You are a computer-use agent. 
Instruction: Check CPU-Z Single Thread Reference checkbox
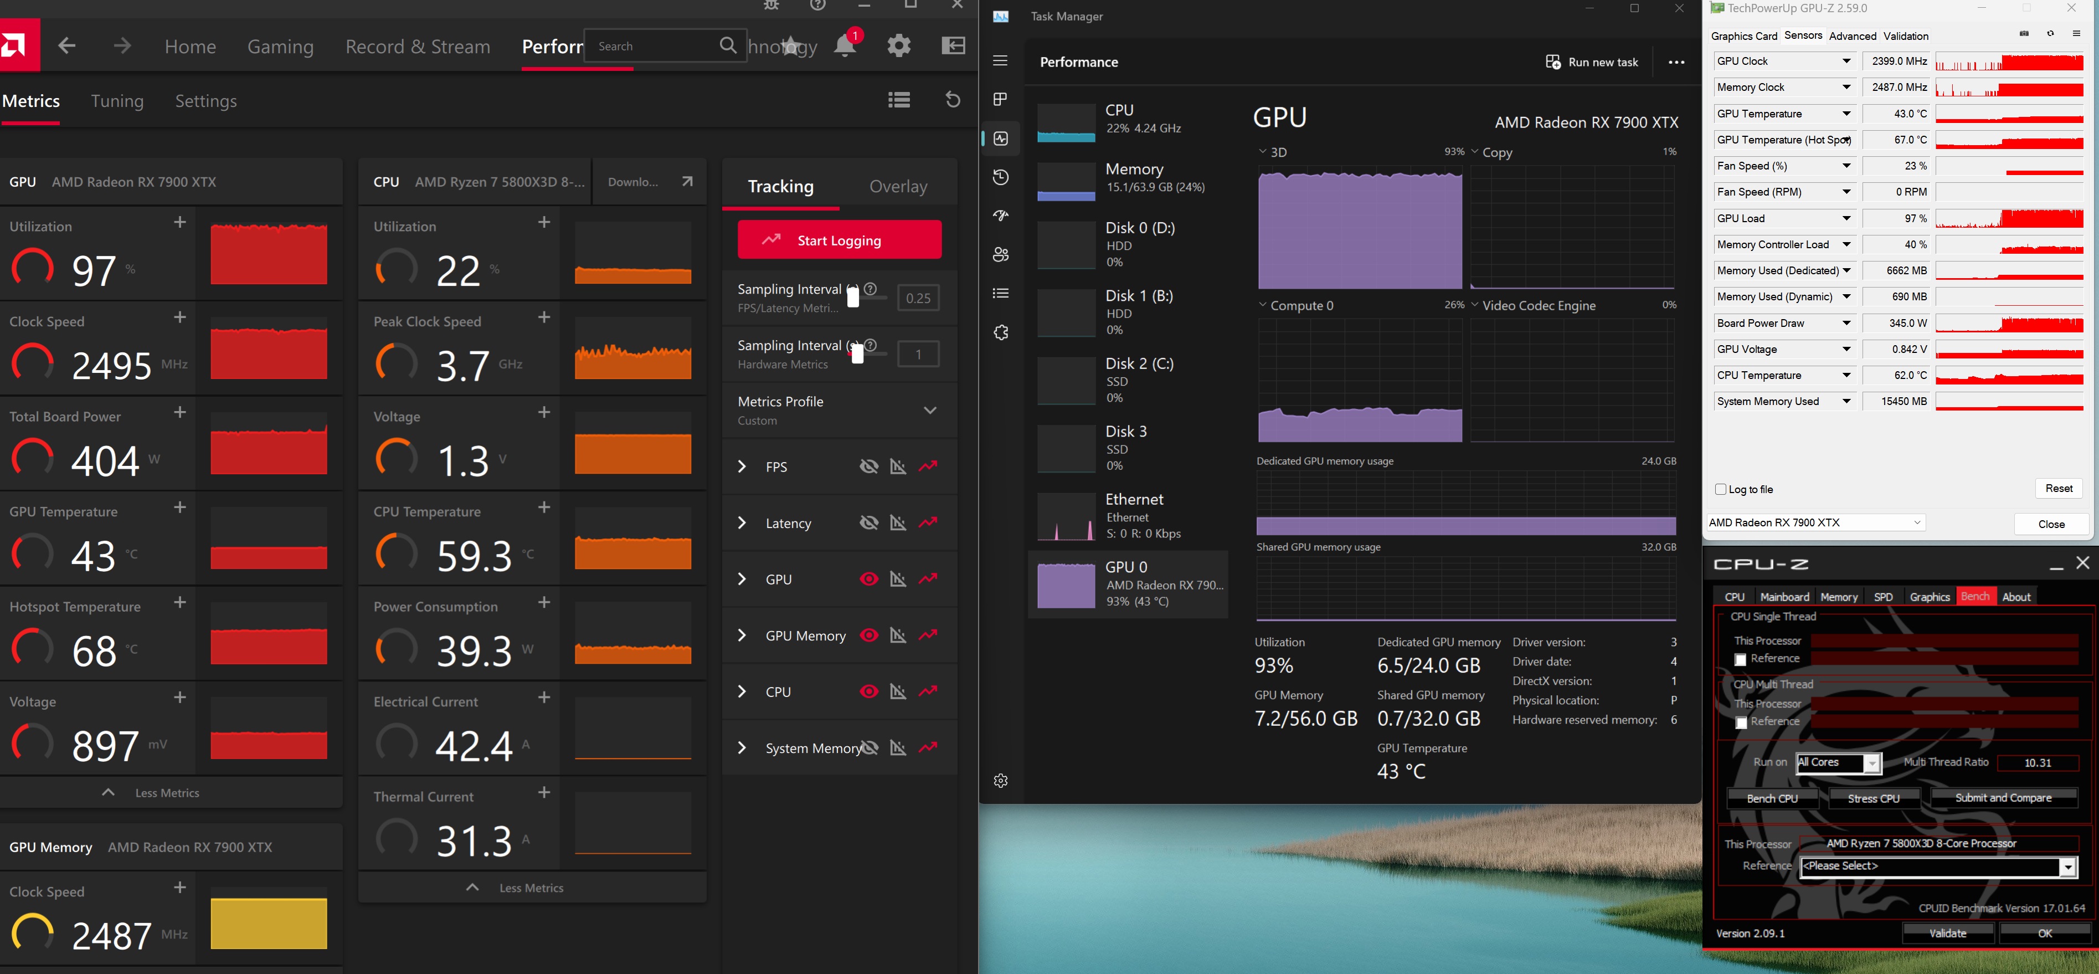[1741, 659]
